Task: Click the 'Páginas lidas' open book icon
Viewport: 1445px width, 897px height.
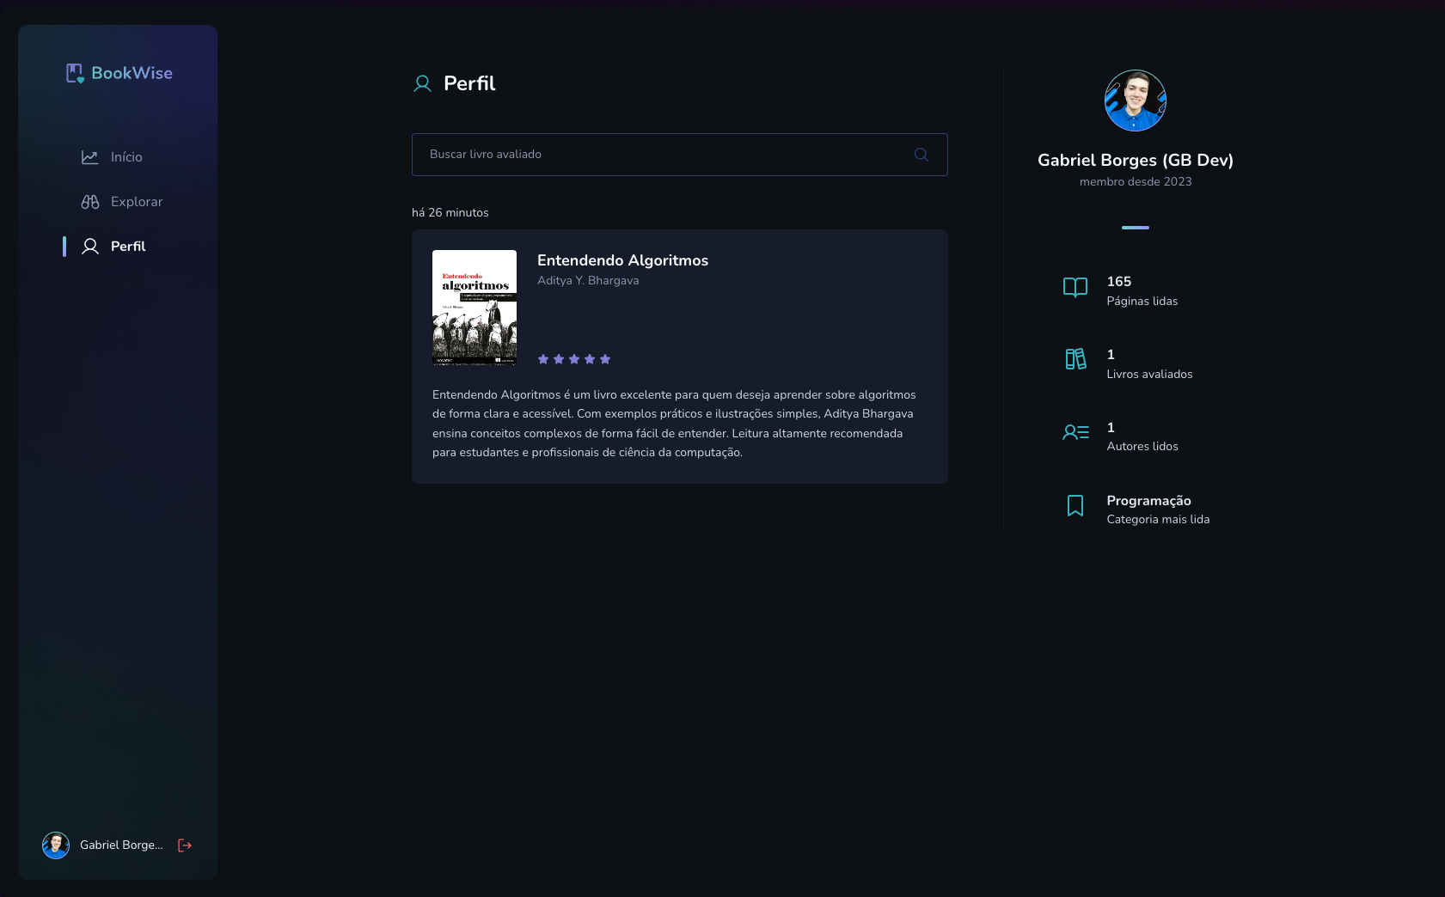Action: [1075, 288]
